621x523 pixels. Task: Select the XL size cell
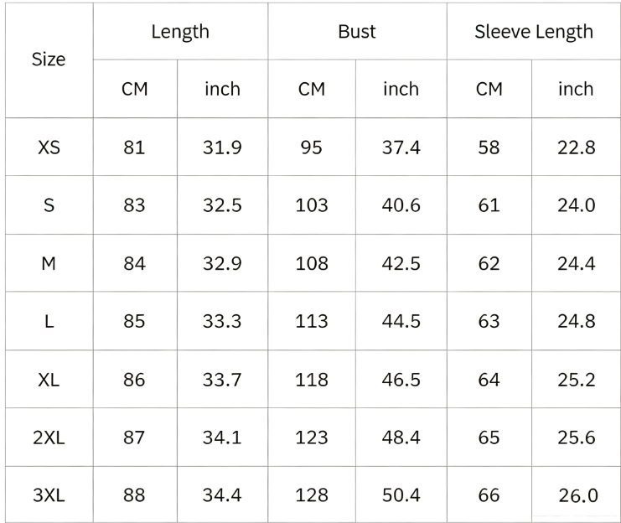[49, 380]
